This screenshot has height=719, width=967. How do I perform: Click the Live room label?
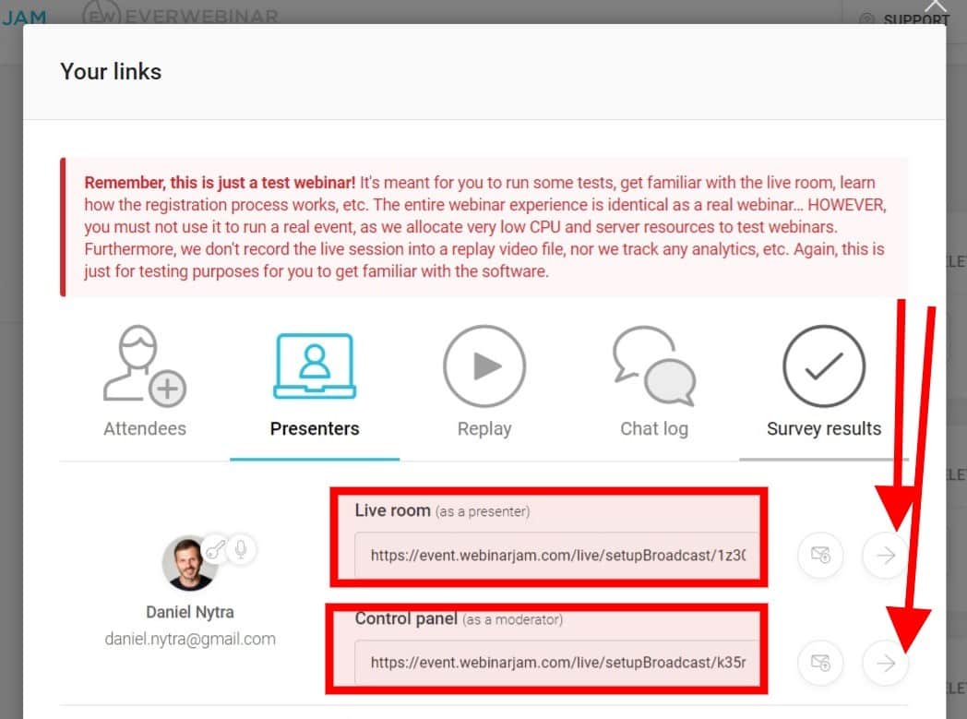click(393, 510)
